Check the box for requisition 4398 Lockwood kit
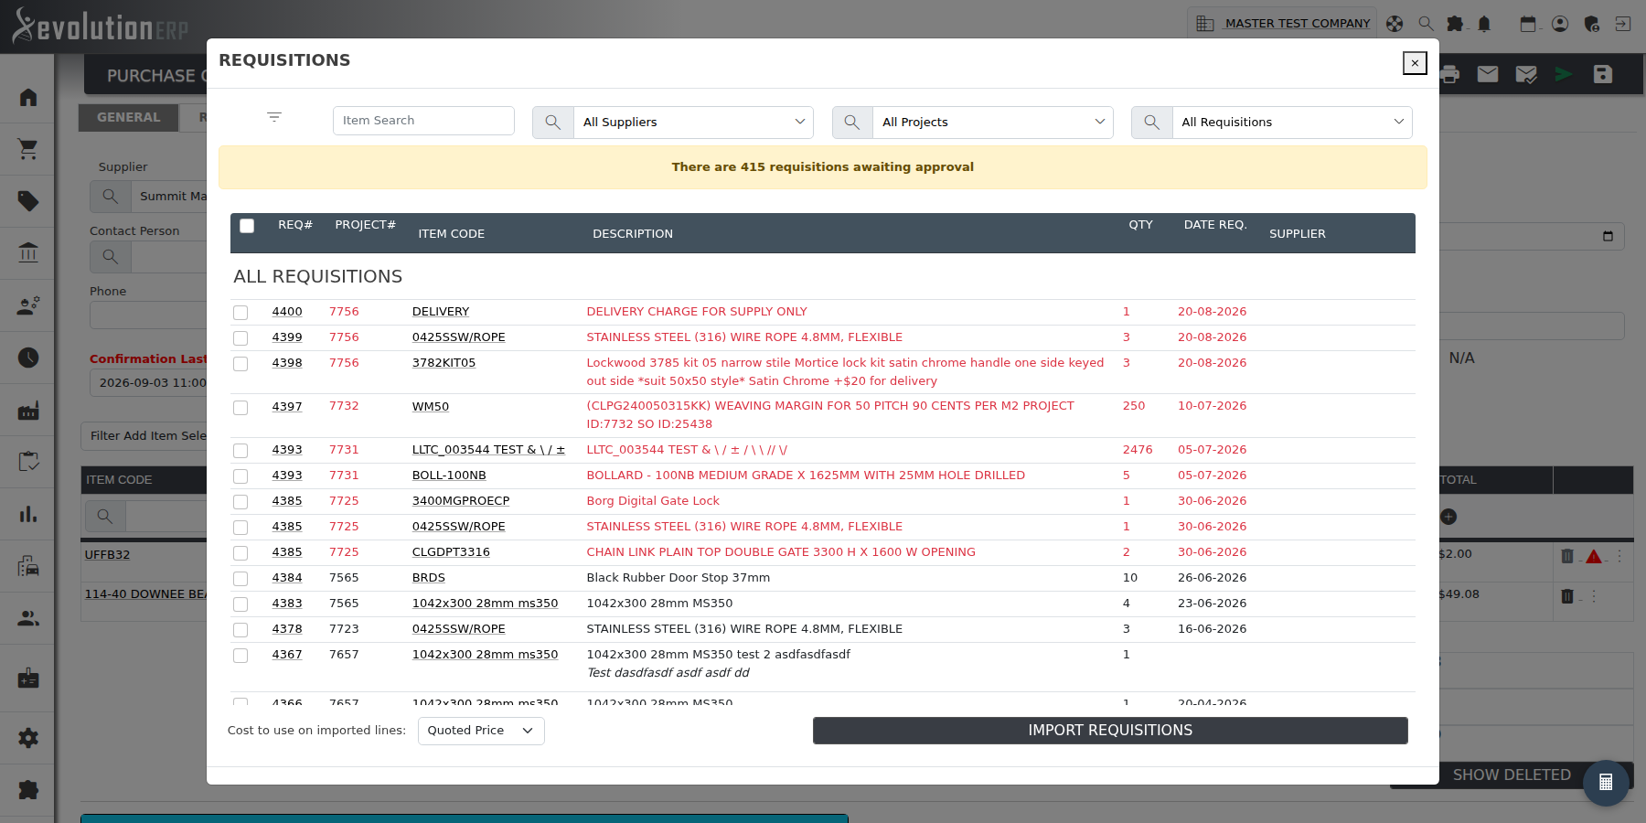 [240, 364]
